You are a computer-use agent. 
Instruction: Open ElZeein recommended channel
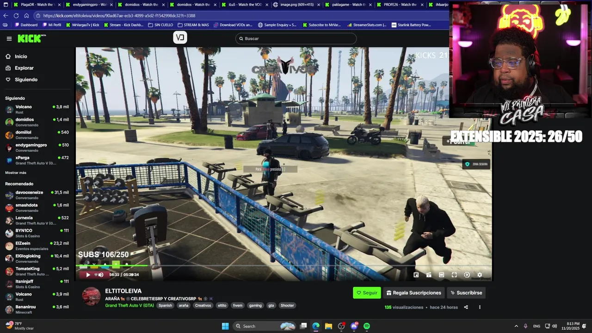(37, 246)
